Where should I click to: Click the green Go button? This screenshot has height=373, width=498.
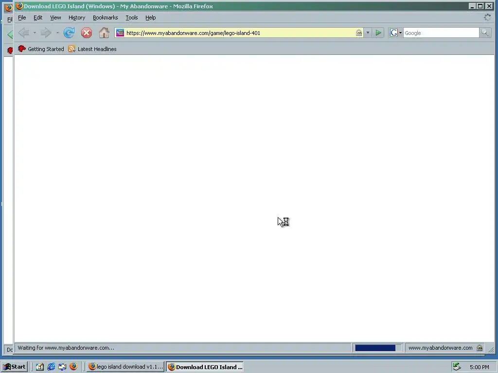(378, 33)
